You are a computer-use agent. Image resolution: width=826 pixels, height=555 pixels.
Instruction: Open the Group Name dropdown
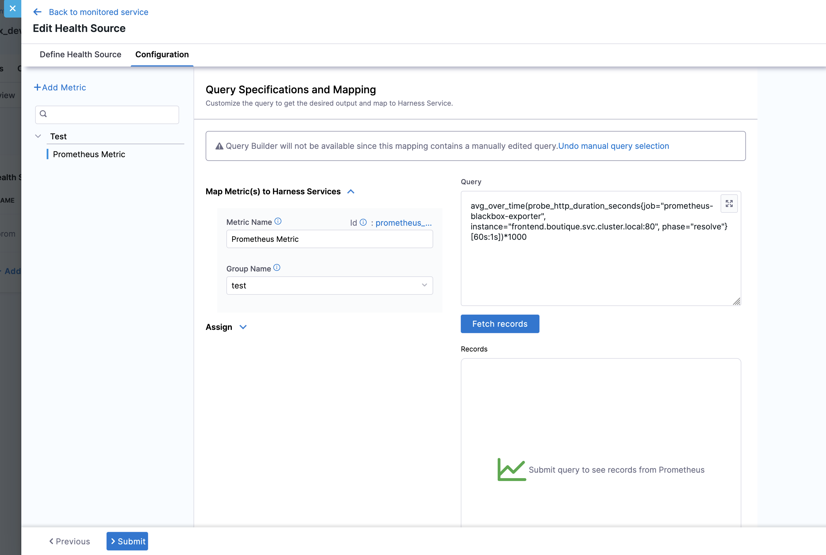[x=424, y=285]
